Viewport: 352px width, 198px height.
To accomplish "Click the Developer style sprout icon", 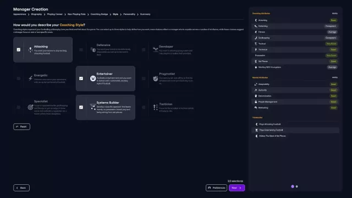I will tap(155, 49).
